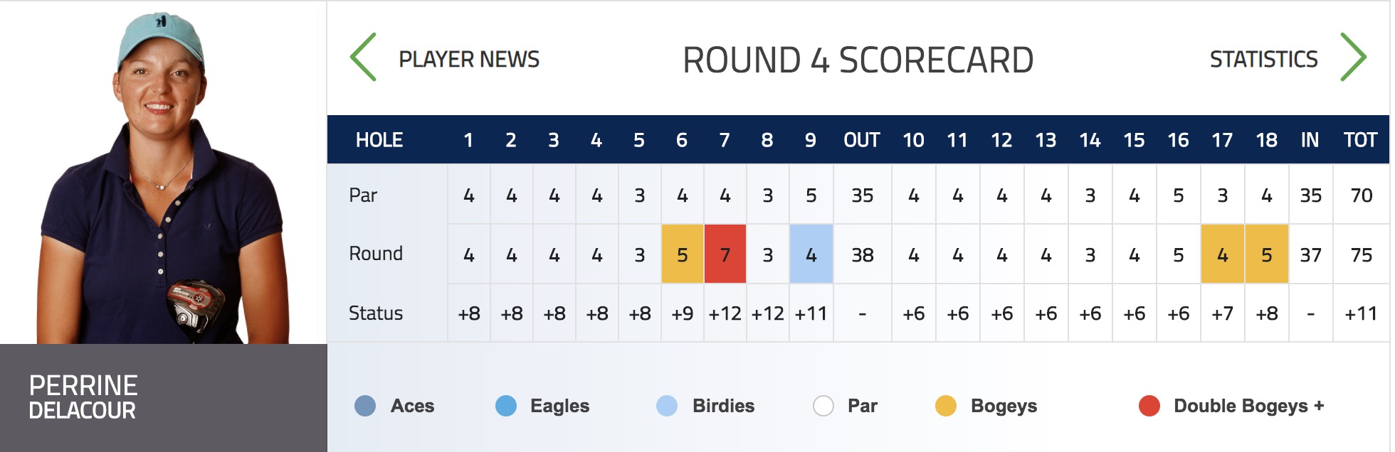Click the Perrine Delacour name banner
Screen dimensions: 1395x452
pos(163,398)
